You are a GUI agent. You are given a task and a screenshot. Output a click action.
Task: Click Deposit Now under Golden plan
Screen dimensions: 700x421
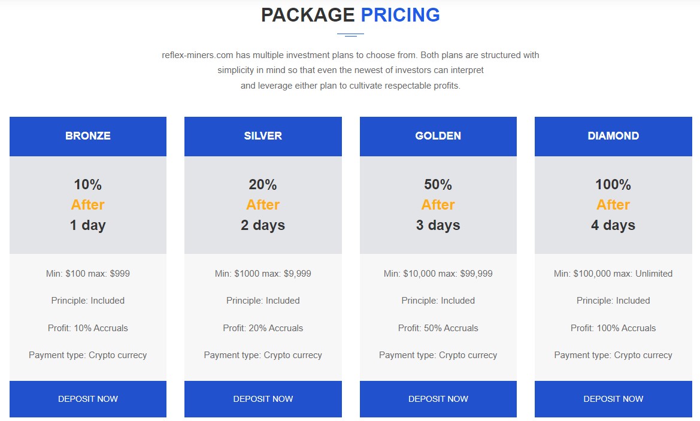coord(438,399)
